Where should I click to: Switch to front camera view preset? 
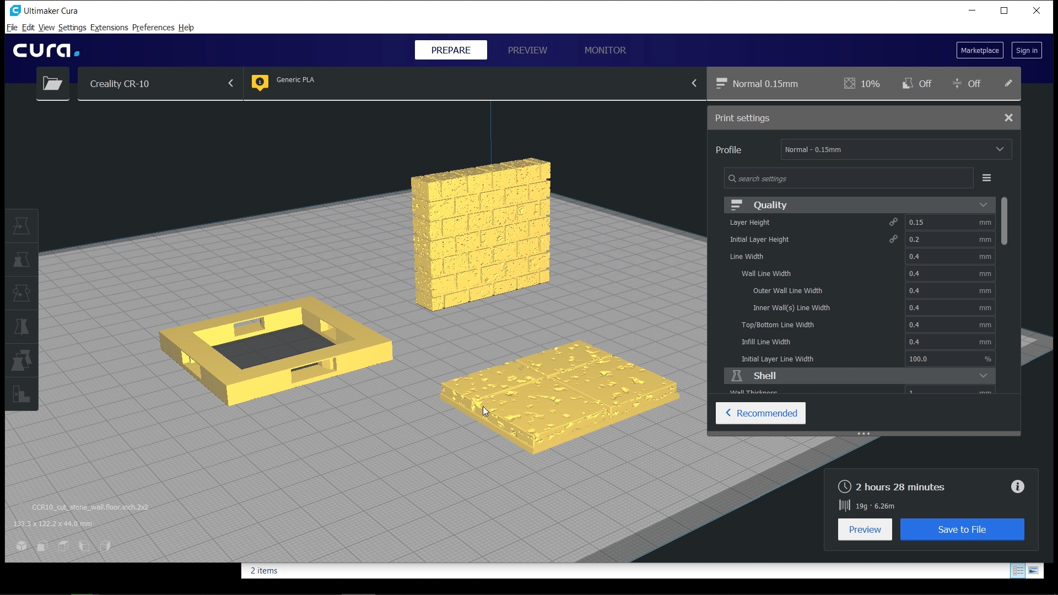(42, 547)
